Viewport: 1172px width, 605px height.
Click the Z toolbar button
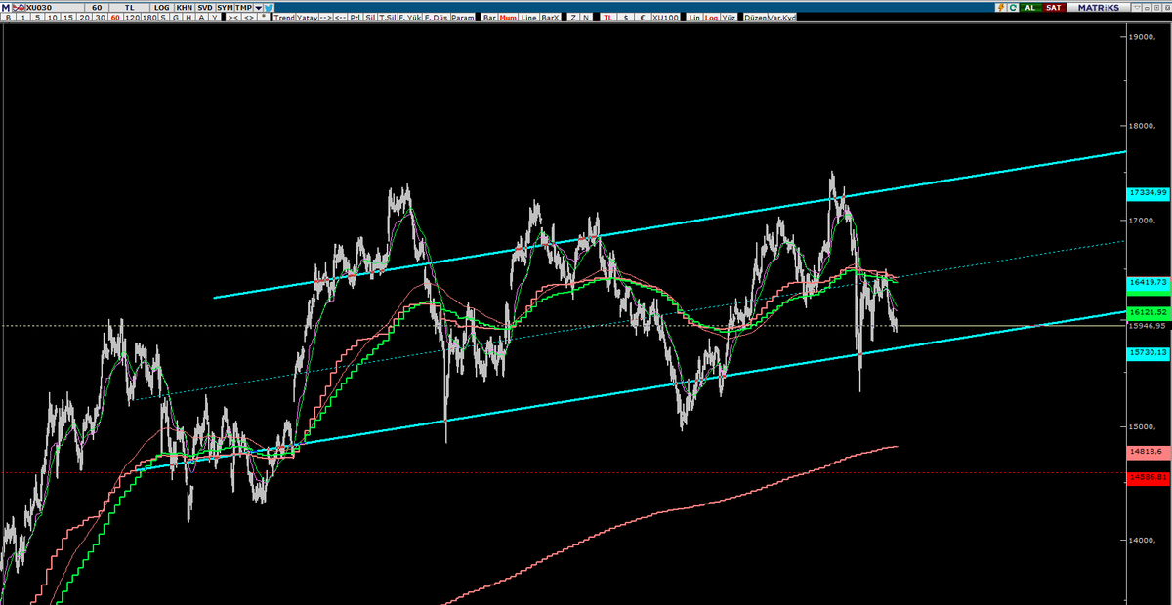(573, 18)
